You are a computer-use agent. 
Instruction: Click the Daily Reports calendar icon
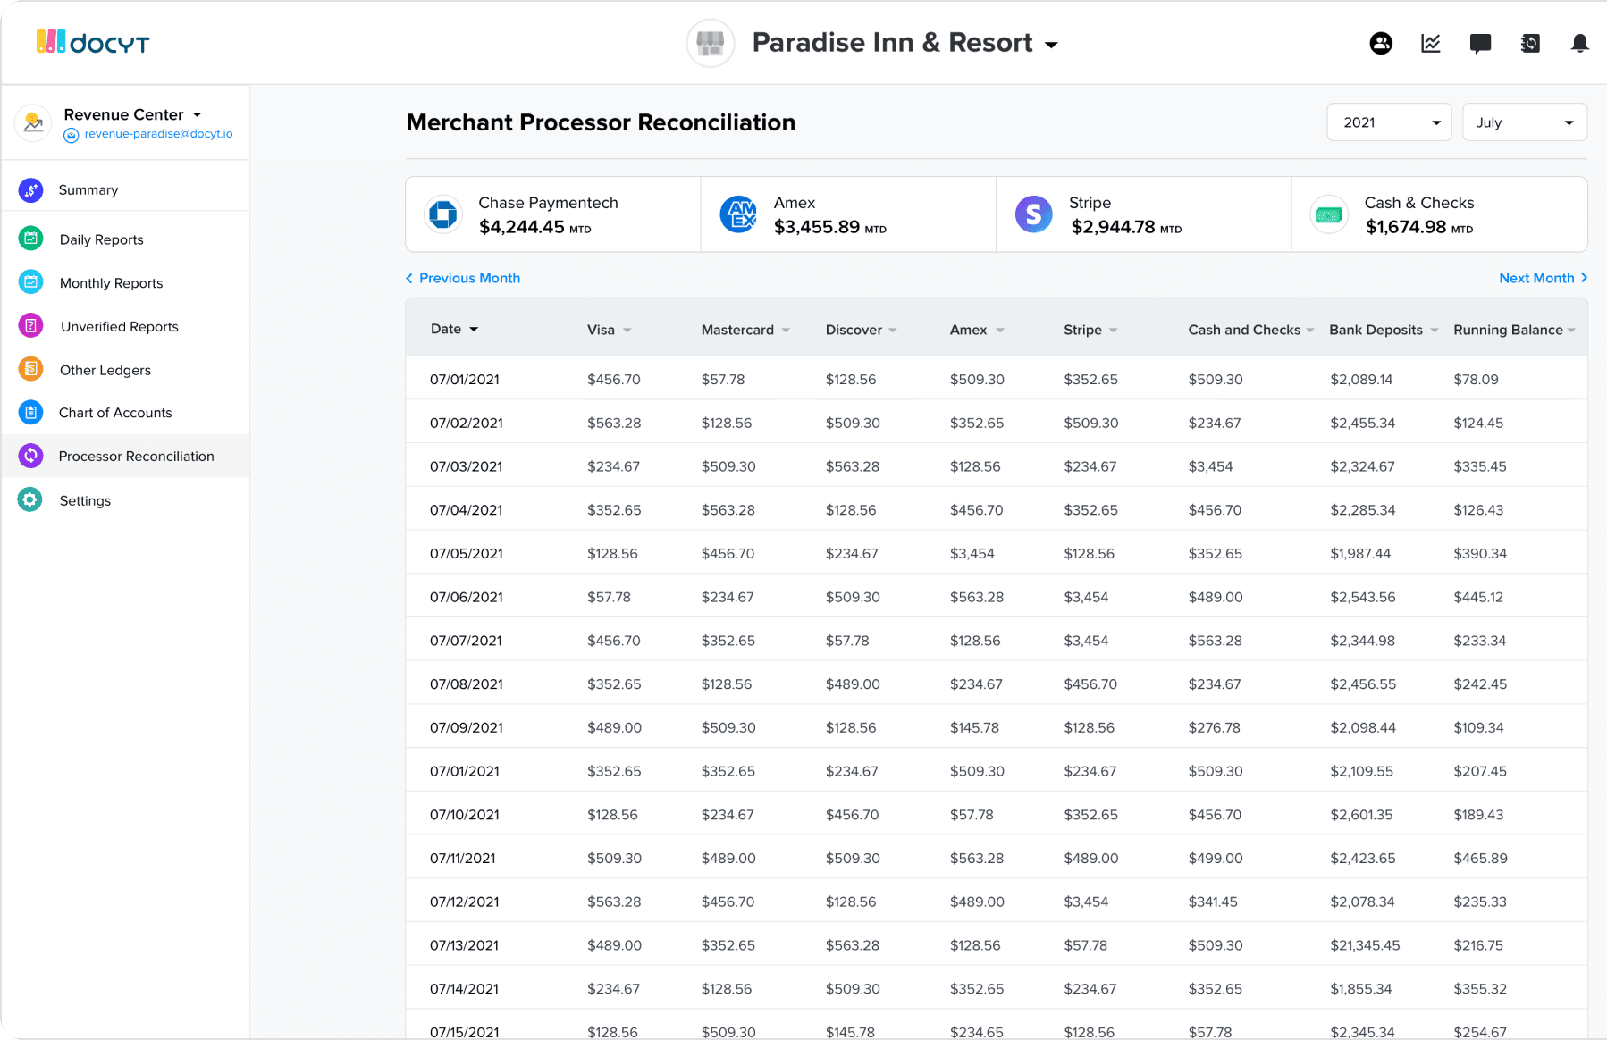[30, 239]
